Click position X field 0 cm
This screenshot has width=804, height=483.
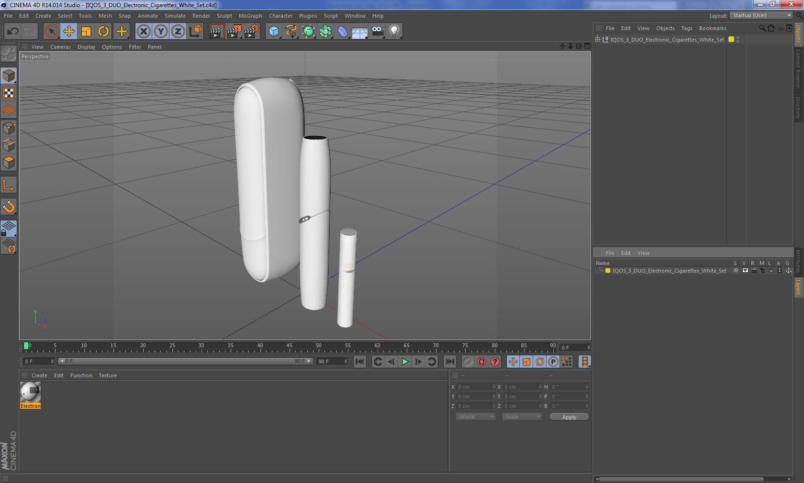pos(476,387)
